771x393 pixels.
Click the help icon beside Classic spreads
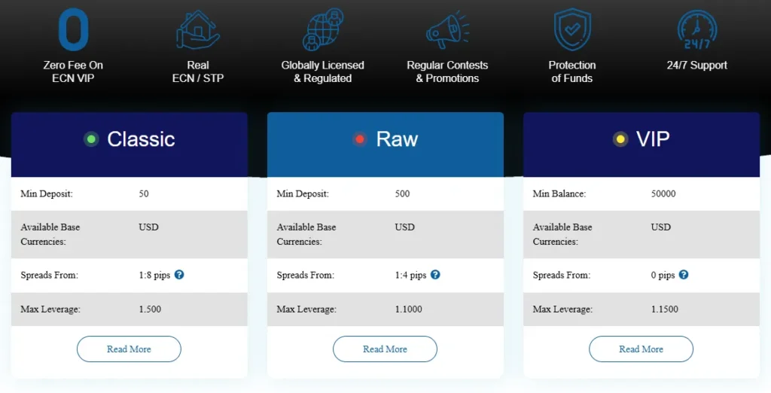(179, 275)
